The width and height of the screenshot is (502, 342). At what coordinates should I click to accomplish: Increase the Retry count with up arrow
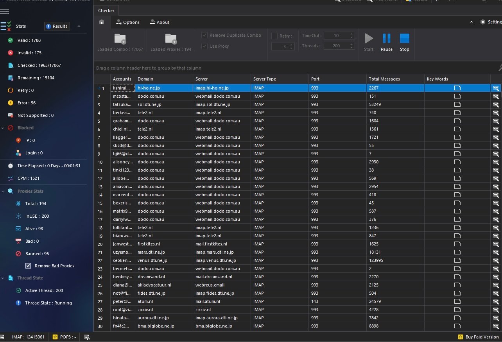point(291,45)
